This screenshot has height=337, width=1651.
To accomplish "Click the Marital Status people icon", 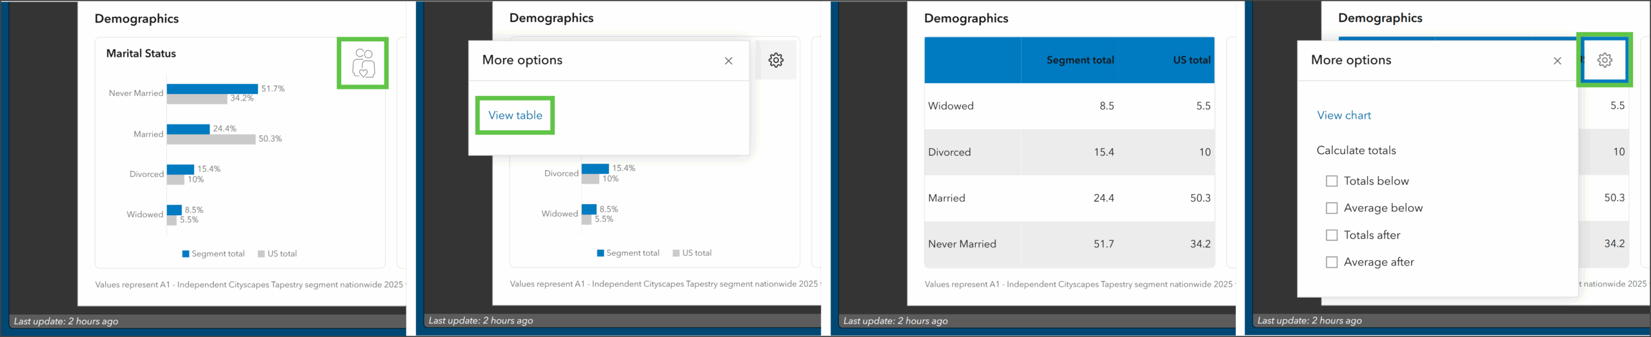I will coord(363,63).
